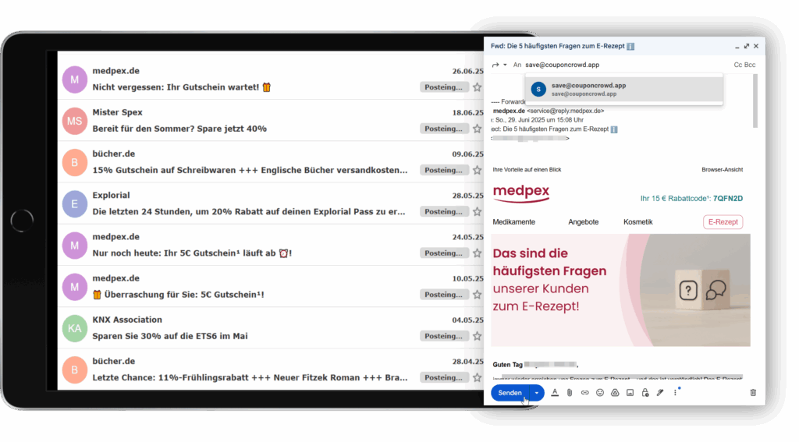799x442 pixels.
Task: Pop out compose window to full screen
Action: pos(747,46)
